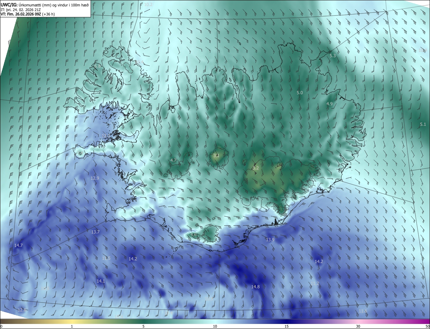Click the 11.5 value in the southwest sea
Image resolution: width=430 pixels, height=329 pixels.
pos(106,258)
